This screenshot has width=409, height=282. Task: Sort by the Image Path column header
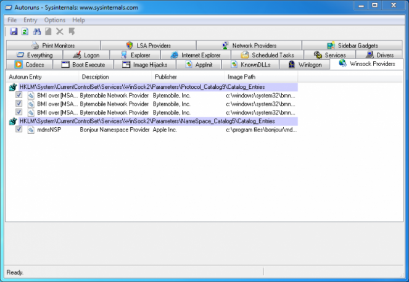coord(242,77)
